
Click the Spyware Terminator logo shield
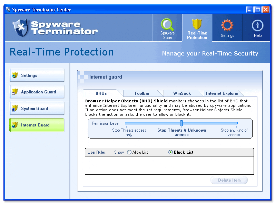coord(20,28)
